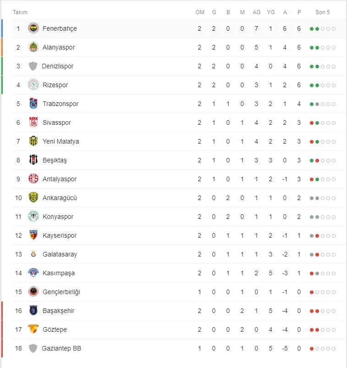Viewport: 347px width, 368px height.
Task: Click the Trabzonspor club crest
Action: tap(33, 104)
